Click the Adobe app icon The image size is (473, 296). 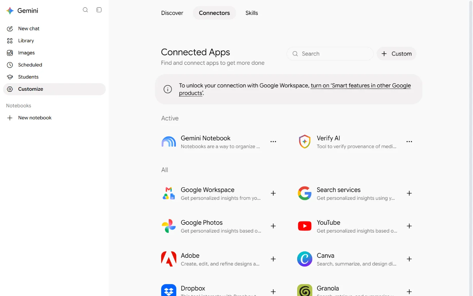tap(169, 259)
